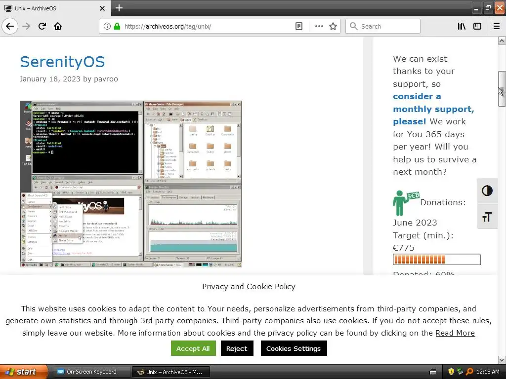Toggle high contrast accessibility button
The height and width of the screenshot is (379, 506).
tap(487, 191)
